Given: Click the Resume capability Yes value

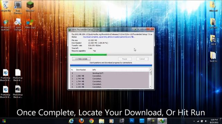Looking at the screenshot, I should (94, 51).
